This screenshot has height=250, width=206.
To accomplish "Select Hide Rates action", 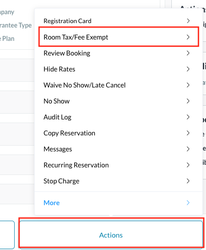I will tap(119, 69).
